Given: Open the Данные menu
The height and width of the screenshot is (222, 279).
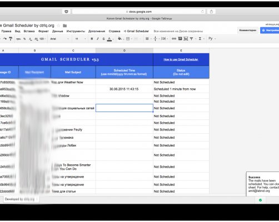Looking at the screenshot, I should coord(57,31).
